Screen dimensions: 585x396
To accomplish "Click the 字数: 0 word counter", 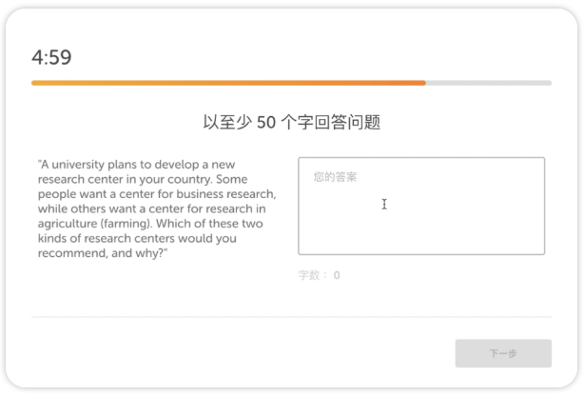I will point(319,275).
